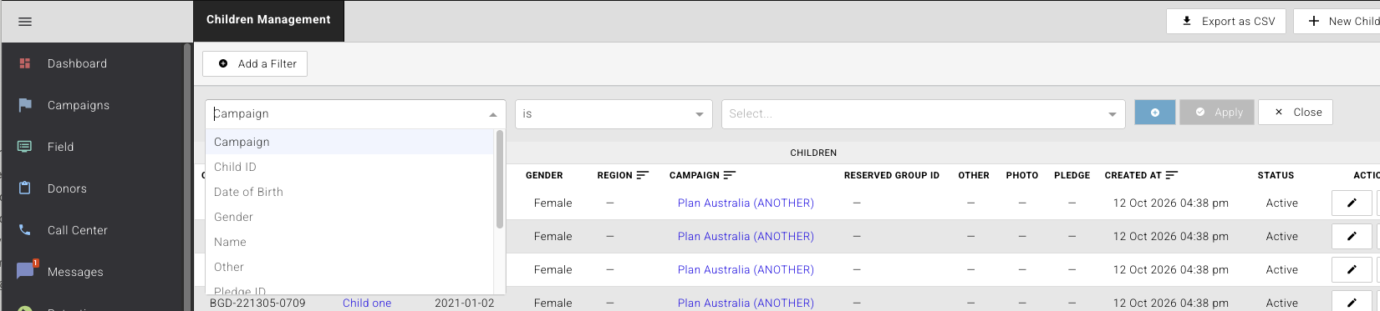Edit third Plan Australia row pencil icon
Viewport: 1380px width, 311px height.
(1352, 269)
